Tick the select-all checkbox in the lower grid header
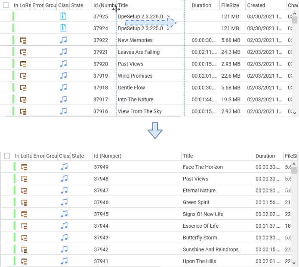299x267 pixels. coord(6,156)
